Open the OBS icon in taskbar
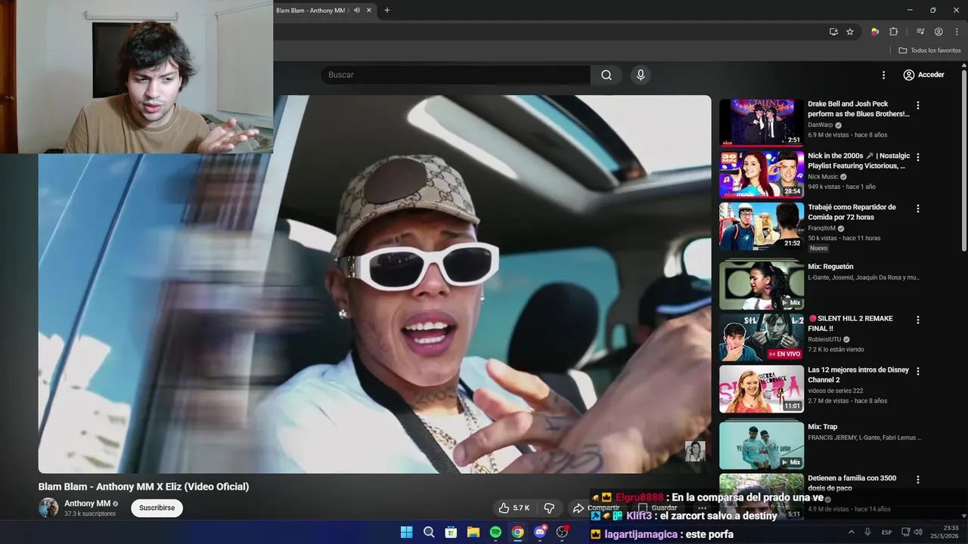 [x=562, y=532]
